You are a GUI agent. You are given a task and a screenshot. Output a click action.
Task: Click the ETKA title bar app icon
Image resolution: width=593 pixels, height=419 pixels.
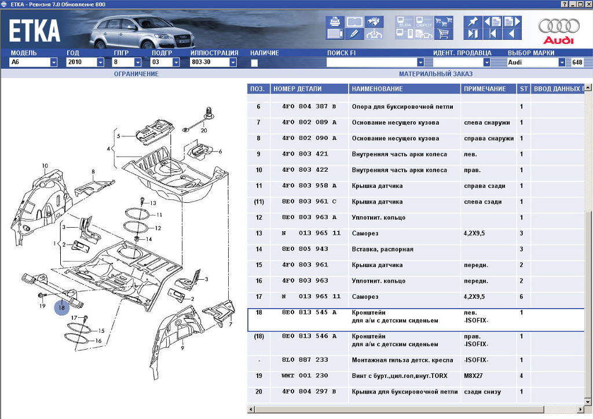click(4, 4)
